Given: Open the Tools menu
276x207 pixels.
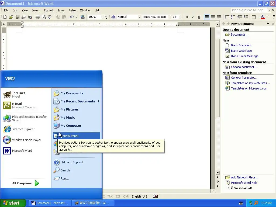Looking at the screenshot, I should pyautogui.click(x=61, y=10).
